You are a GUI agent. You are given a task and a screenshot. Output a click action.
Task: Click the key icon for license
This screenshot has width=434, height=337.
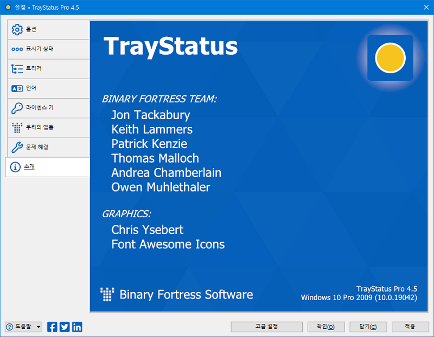click(x=17, y=108)
